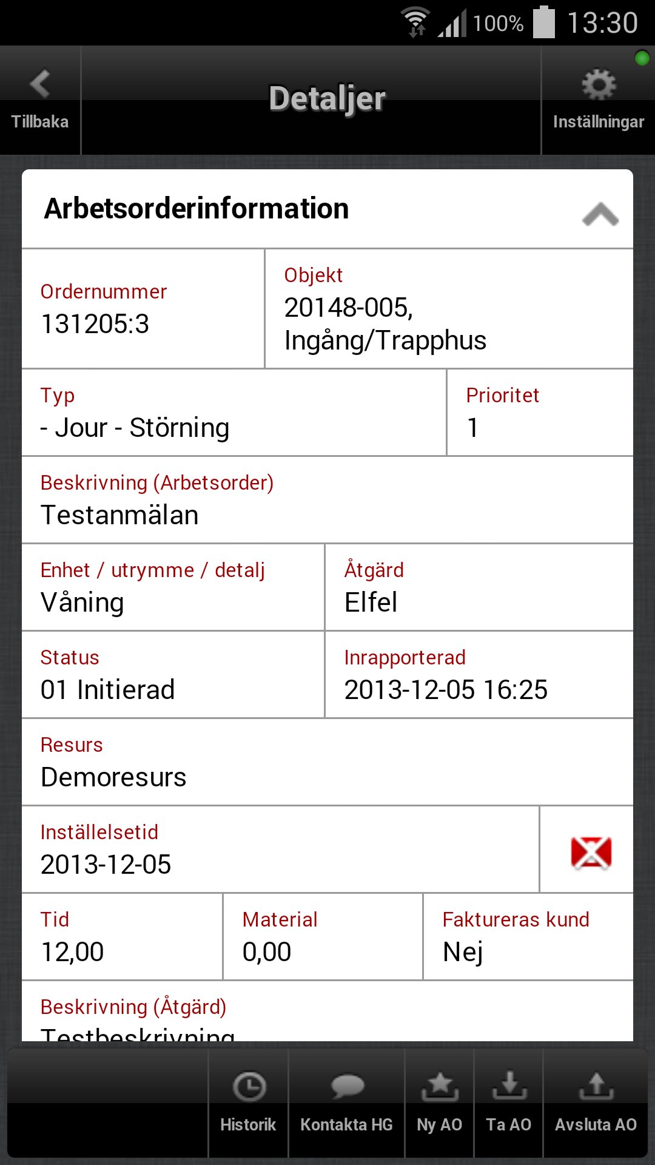Tap the Material 0,00 field

point(267,951)
